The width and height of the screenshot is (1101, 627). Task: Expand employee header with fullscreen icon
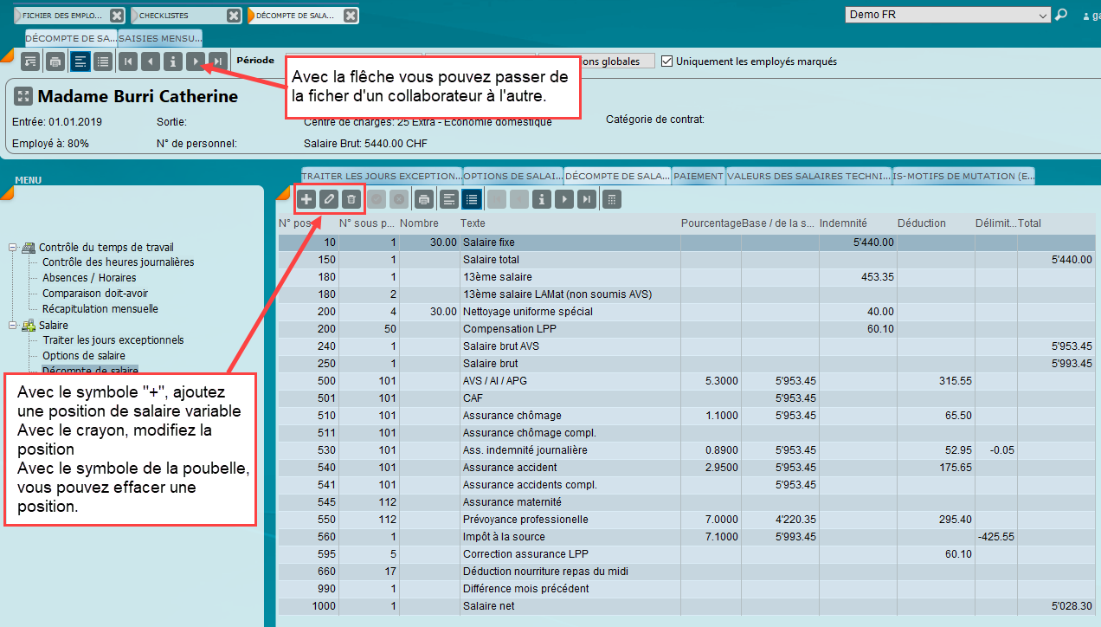pos(23,96)
